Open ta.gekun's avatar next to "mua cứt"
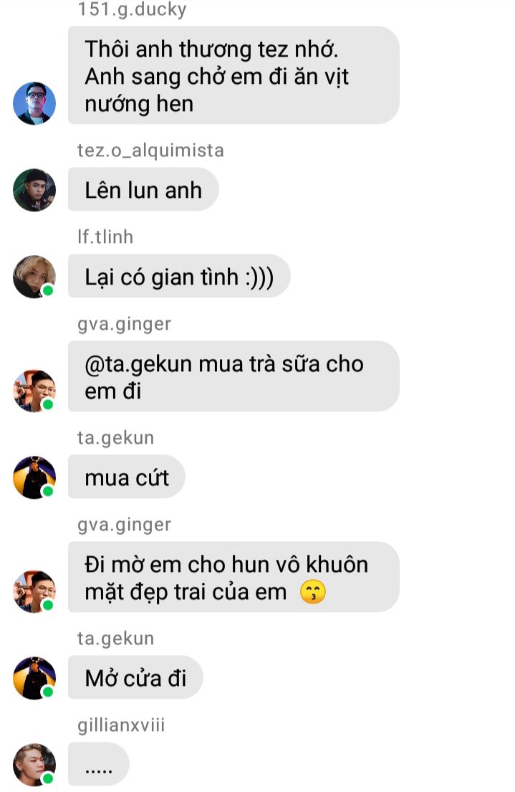Screen dimensions: 515x792 pos(34,478)
